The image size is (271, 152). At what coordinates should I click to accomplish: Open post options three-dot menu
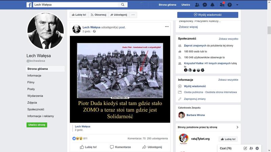coord(167,27)
